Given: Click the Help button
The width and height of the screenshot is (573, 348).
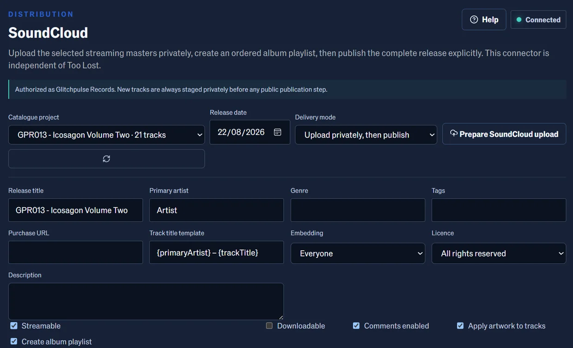Looking at the screenshot, I should coord(484,20).
